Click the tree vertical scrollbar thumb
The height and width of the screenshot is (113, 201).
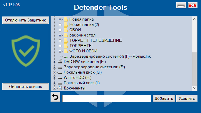[x=195, y=69]
